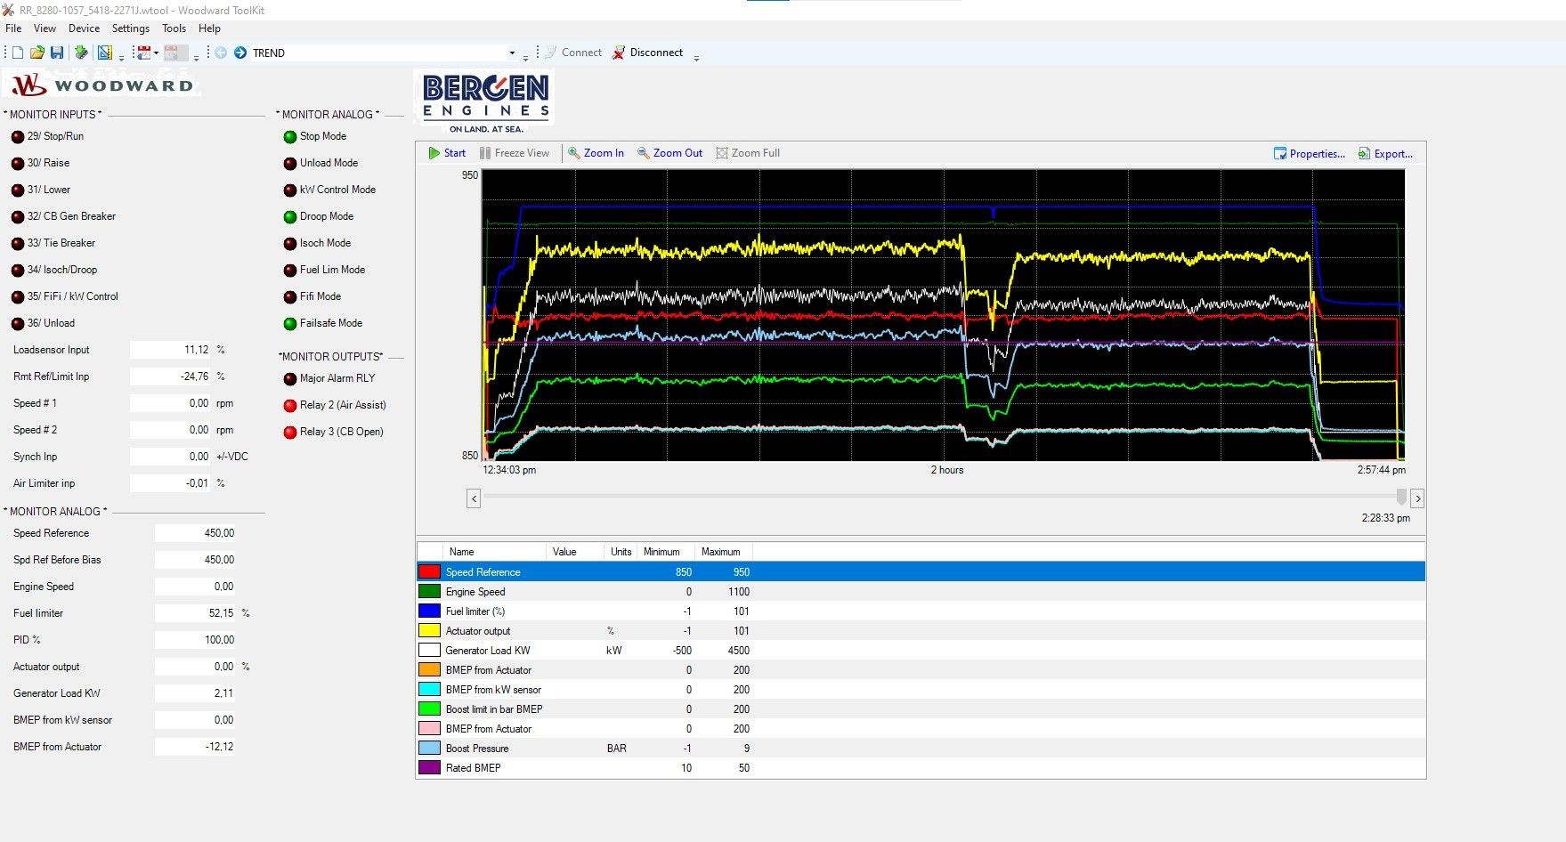Viewport: 1566px width, 842px height.
Task: Click the yellow Actuator output color swatch
Action: [x=429, y=630]
